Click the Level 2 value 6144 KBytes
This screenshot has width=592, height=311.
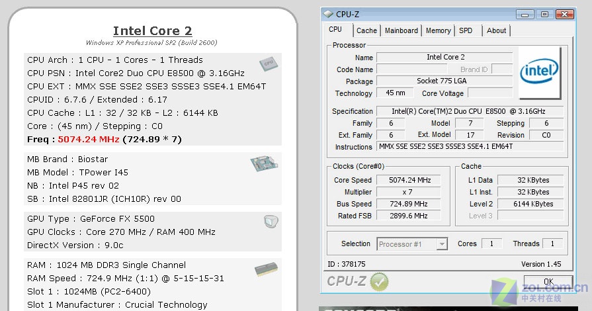click(x=530, y=204)
